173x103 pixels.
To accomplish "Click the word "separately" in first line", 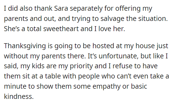I will pos(86,9).
